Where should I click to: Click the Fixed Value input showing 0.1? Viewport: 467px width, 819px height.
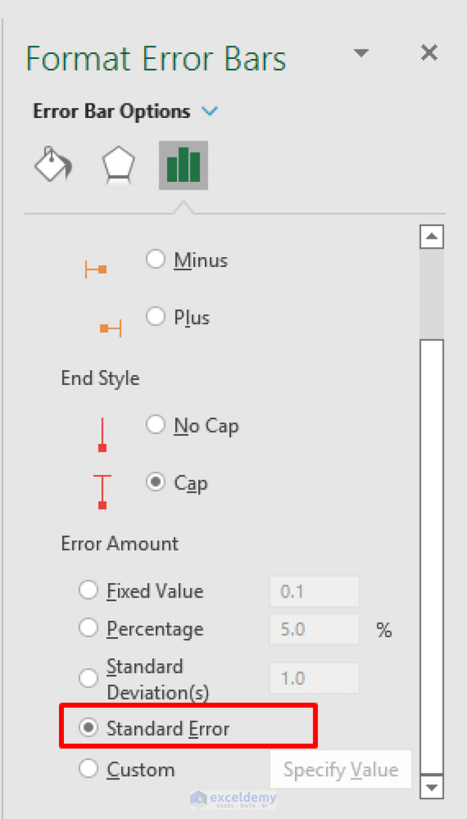[x=314, y=590]
